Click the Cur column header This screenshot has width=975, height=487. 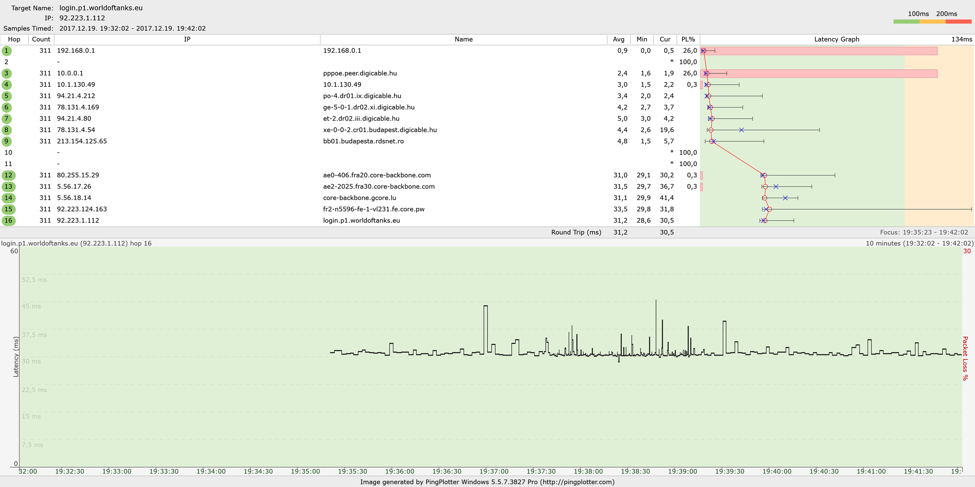point(665,39)
